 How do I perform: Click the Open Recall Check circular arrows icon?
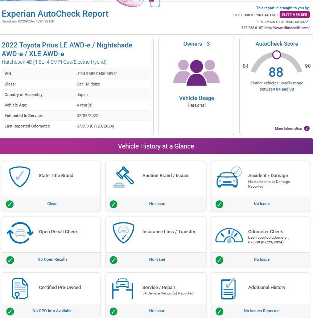click(x=20, y=233)
